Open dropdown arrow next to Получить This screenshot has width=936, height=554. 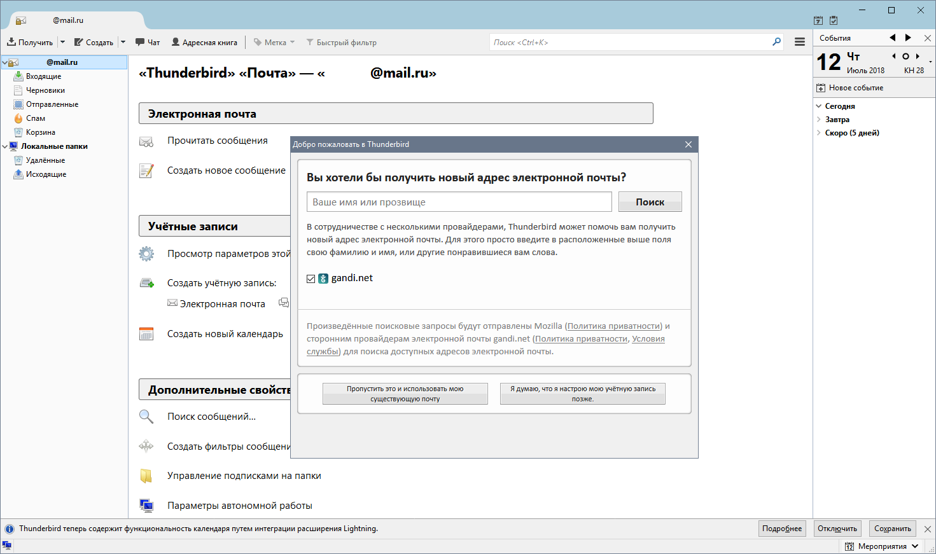coord(62,43)
